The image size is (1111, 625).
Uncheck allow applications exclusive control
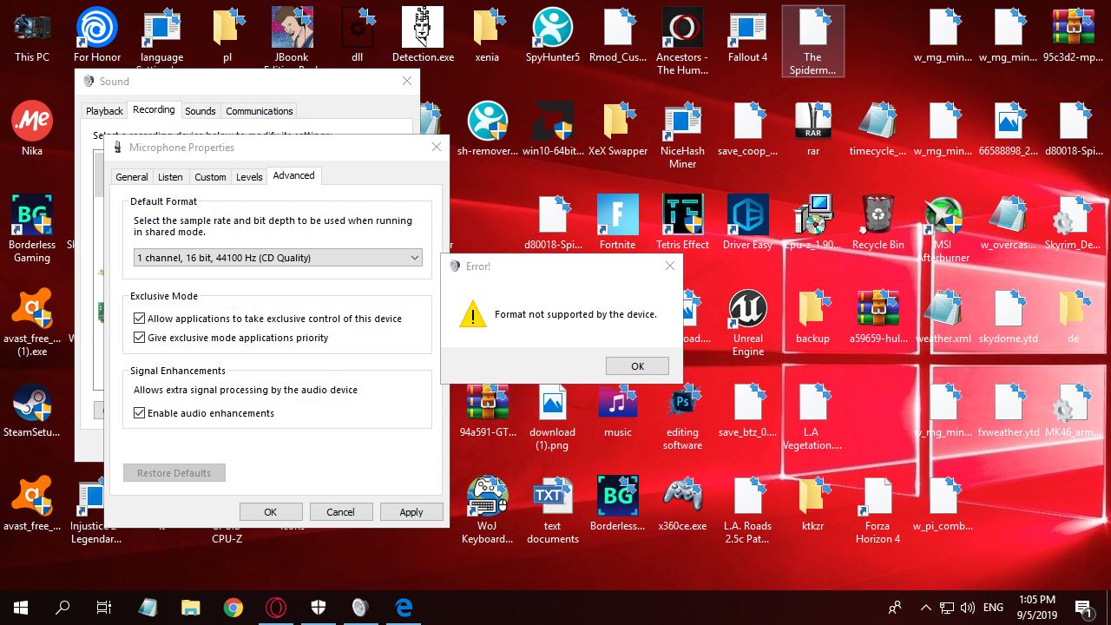[140, 319]
